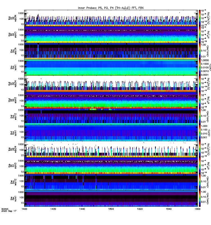211x225 pixels.
Task: Click the "thd fff 32 scm3" panel label
Action: 12,100
